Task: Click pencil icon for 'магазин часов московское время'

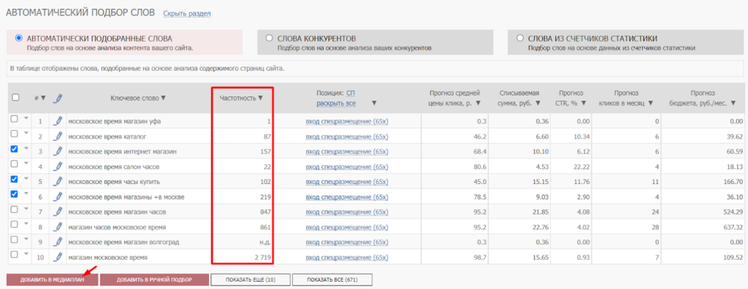Action: click(x=58, y=227)
